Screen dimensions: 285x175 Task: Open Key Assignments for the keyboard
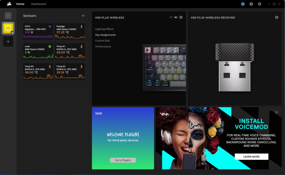(105, 35)
